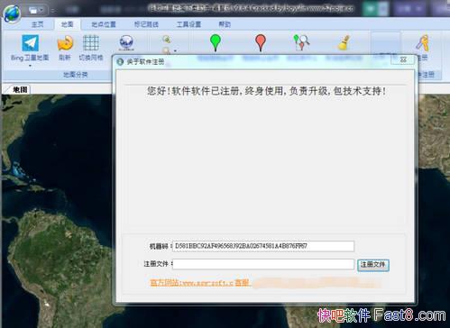Click the 地图分类 ribbon group label
450x328 pixels.
pos(76,75)
